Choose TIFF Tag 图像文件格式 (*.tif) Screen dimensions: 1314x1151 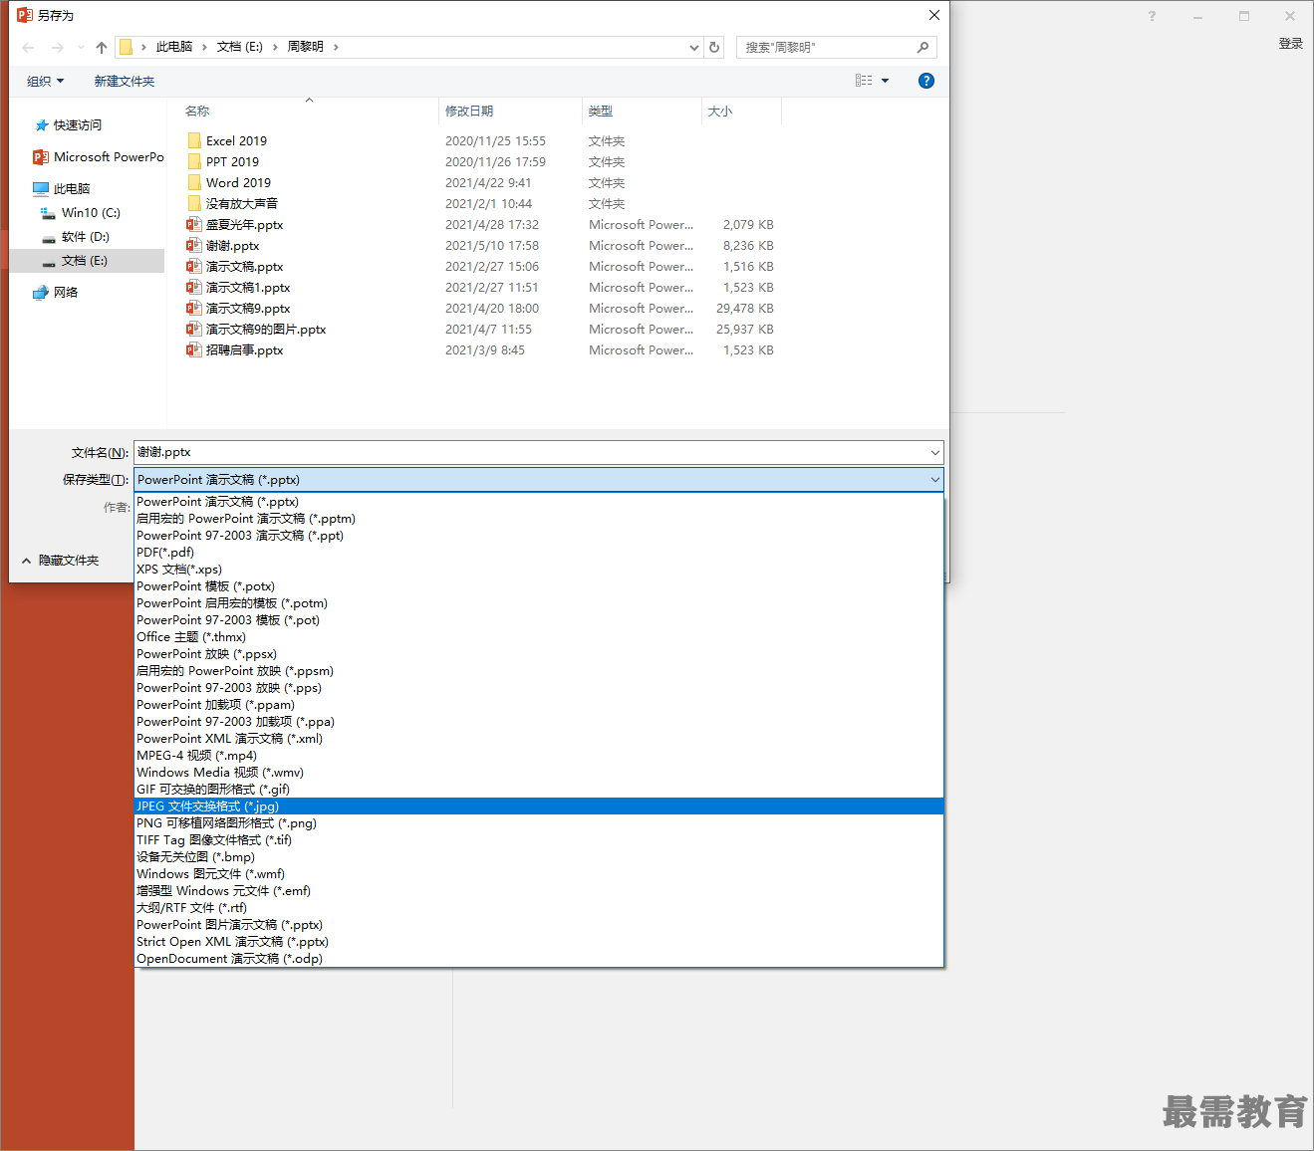[539, 840]
